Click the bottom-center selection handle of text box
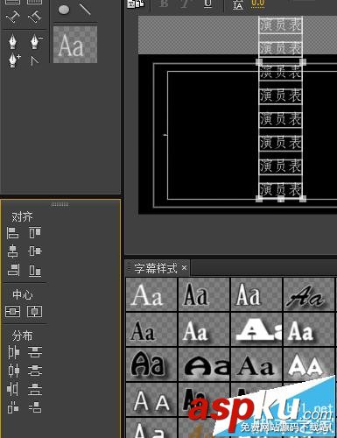The image size is (337, 438). coord(281,199)
